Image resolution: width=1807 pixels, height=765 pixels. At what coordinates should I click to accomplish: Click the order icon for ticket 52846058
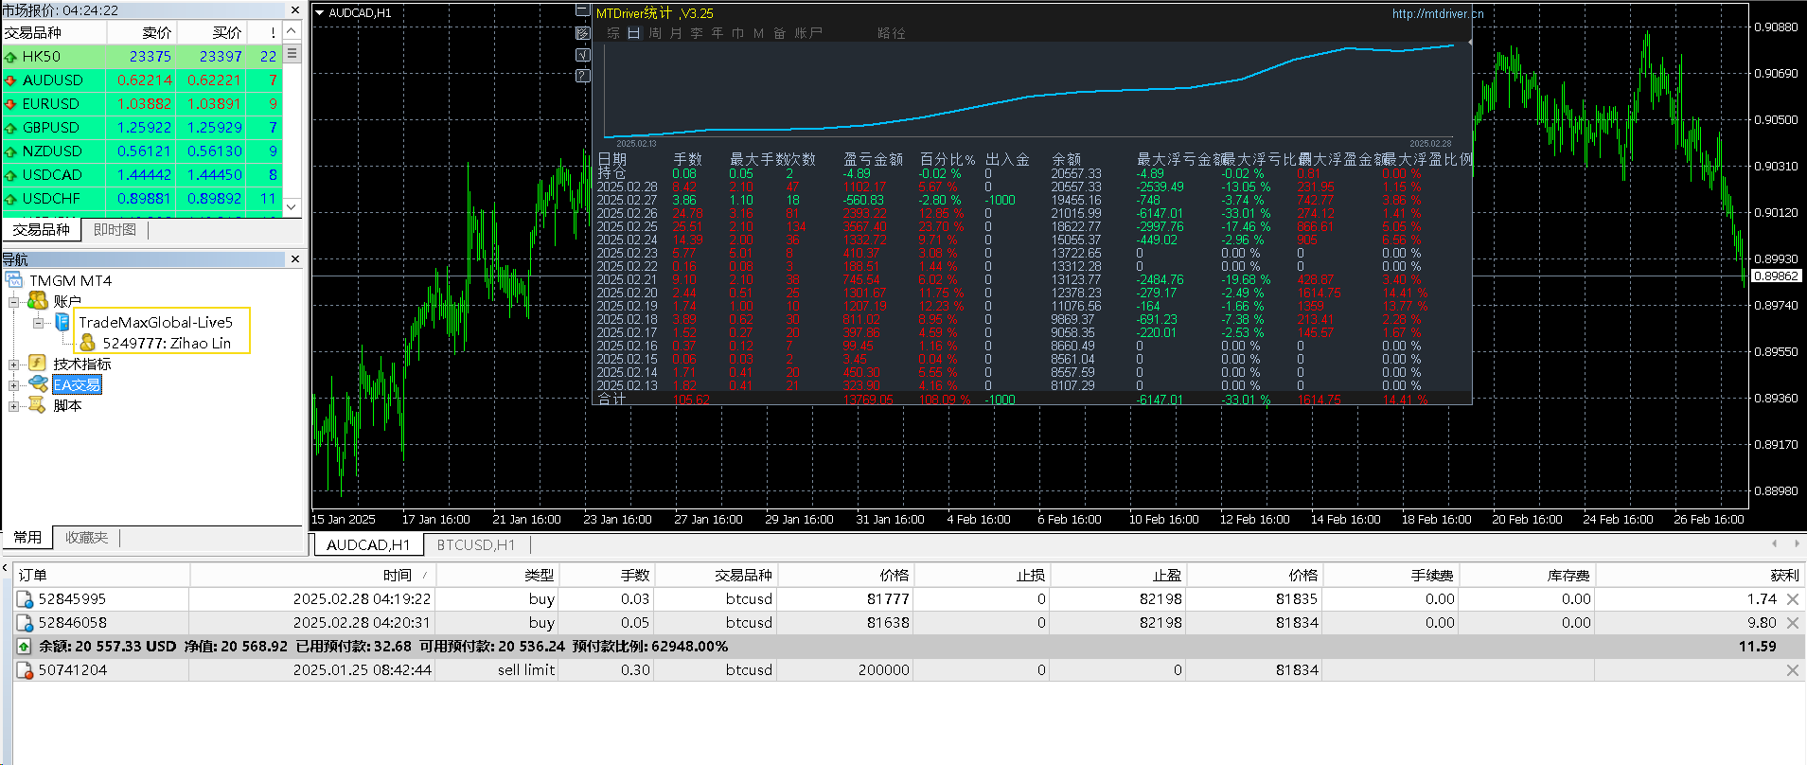(25, 623)
